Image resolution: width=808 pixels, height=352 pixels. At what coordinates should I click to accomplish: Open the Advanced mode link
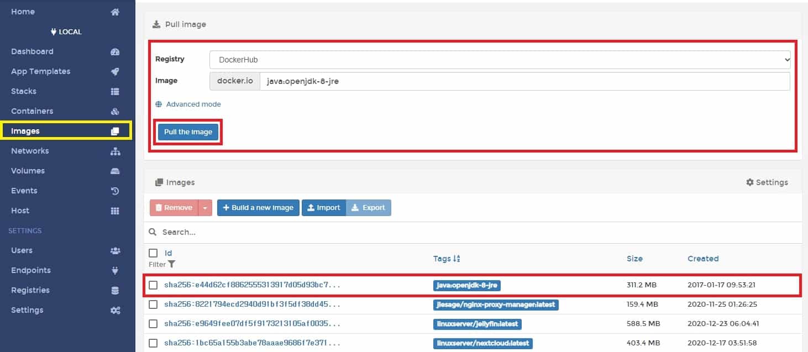(x=193, y=104)
